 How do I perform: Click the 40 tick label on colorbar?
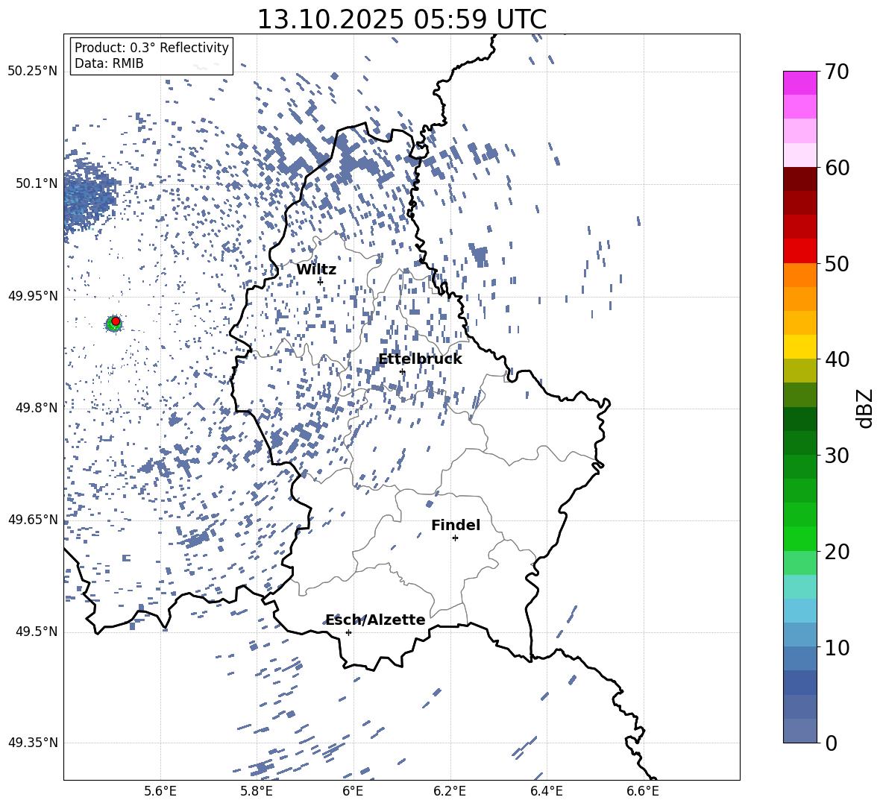838,359
